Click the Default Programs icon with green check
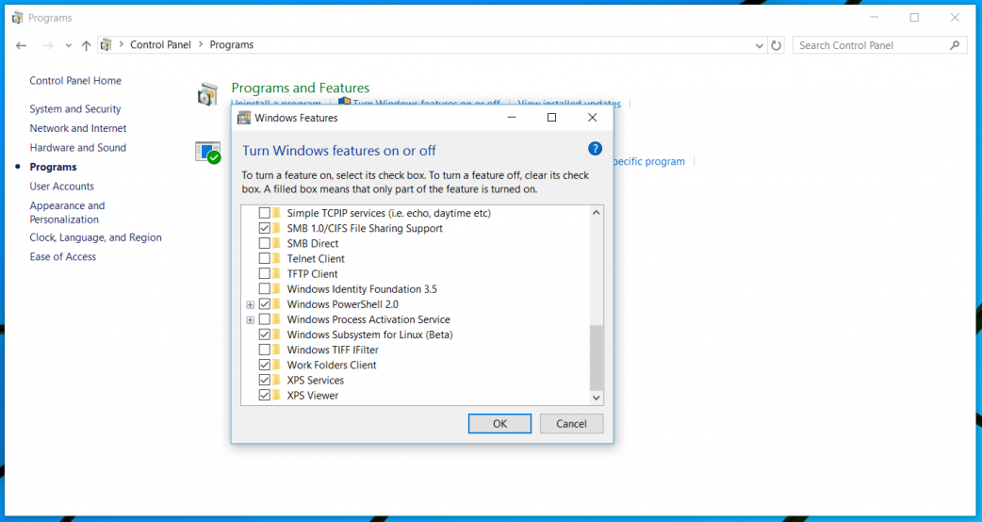Image resolution: width=982 pixels, height=522 pixels. 207,153
